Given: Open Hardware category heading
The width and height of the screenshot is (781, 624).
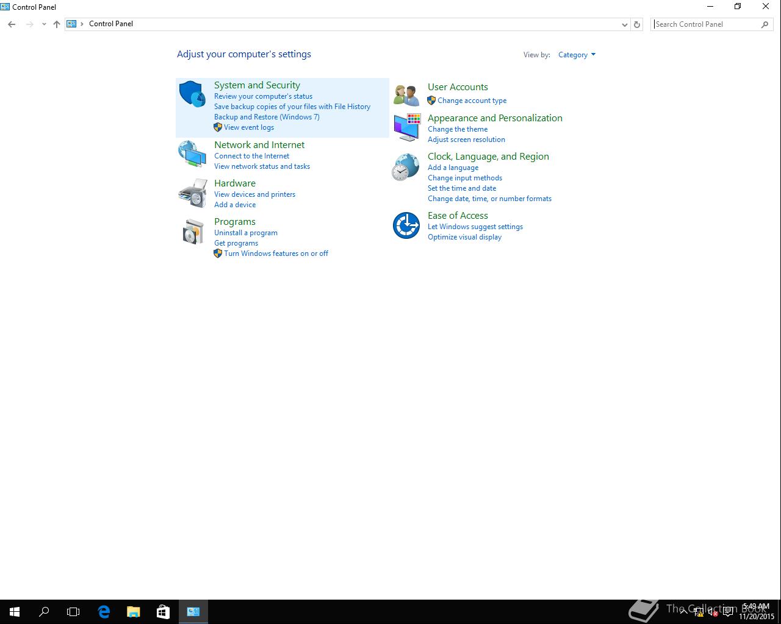Looking at the screenshot, I should (235, 183).
